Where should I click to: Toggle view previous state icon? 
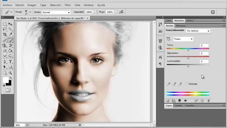(x=196, y=101)
